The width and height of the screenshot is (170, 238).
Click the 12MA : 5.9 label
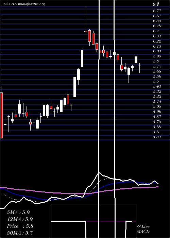[20, 219]
